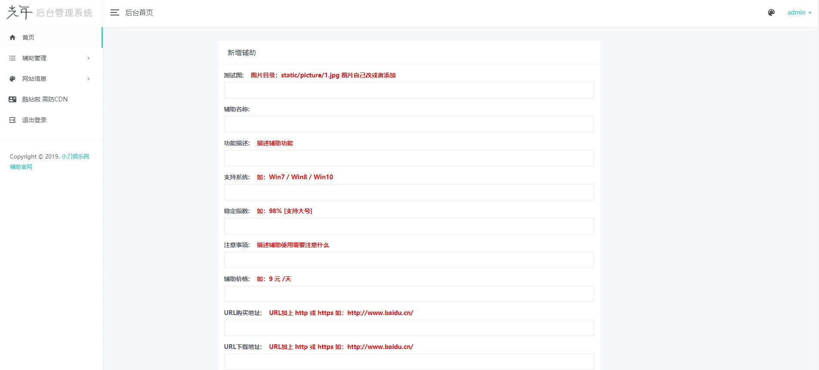The image size is (819, 370).
Task: Select 退出登录 menu item
Action: (34, 120)
